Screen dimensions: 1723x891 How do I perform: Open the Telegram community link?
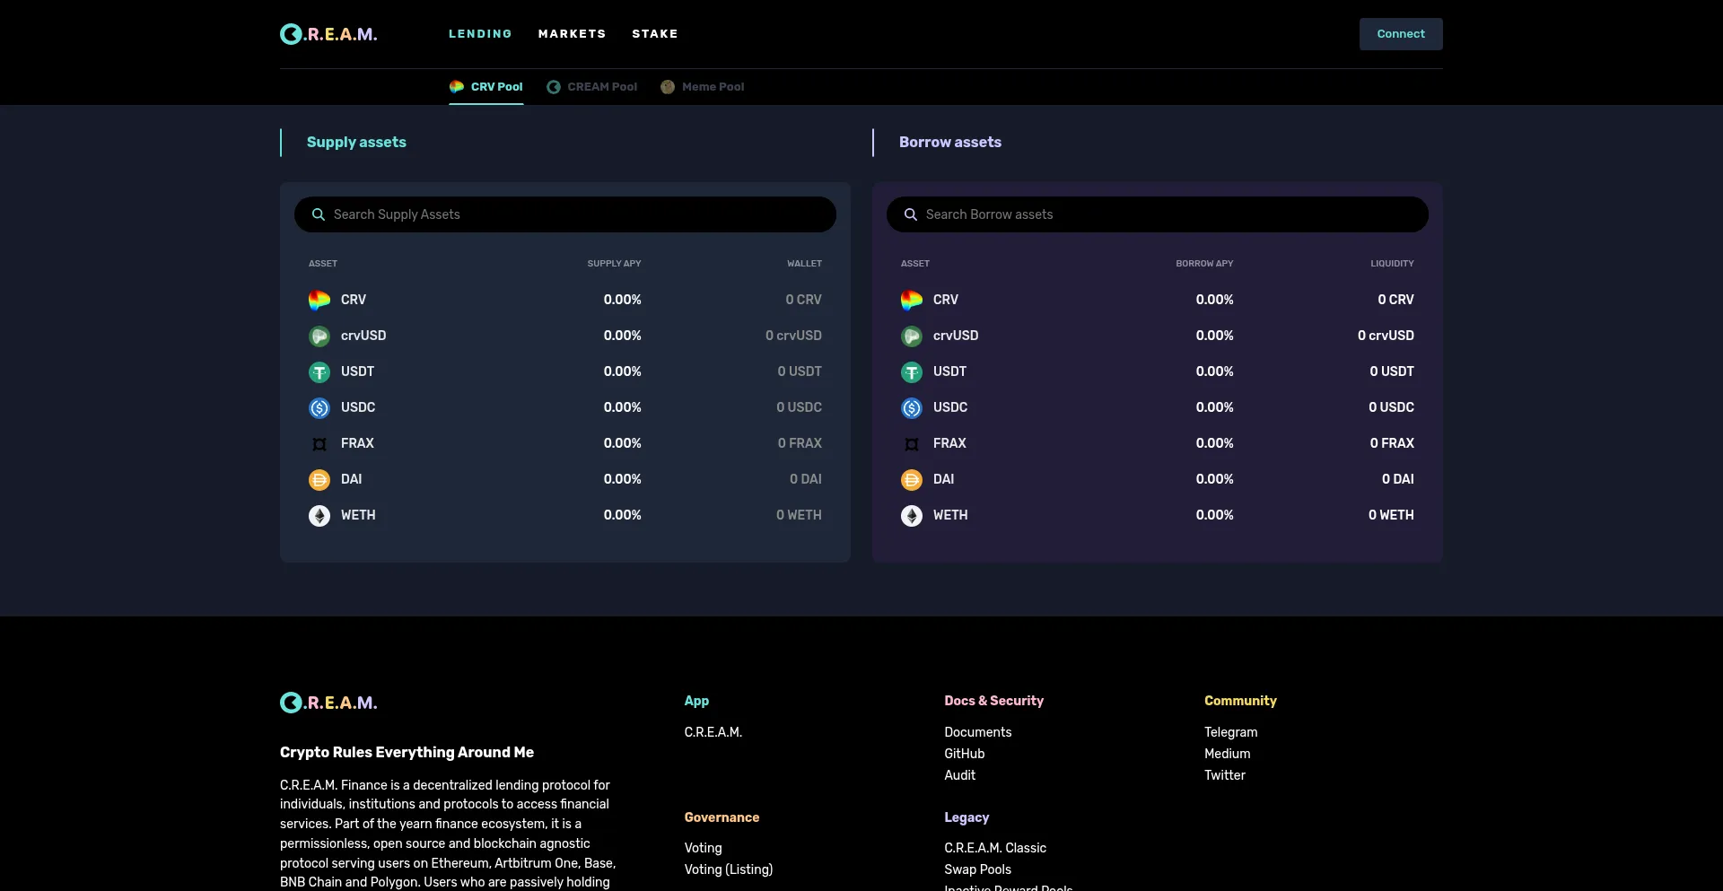pos(1230,732)
